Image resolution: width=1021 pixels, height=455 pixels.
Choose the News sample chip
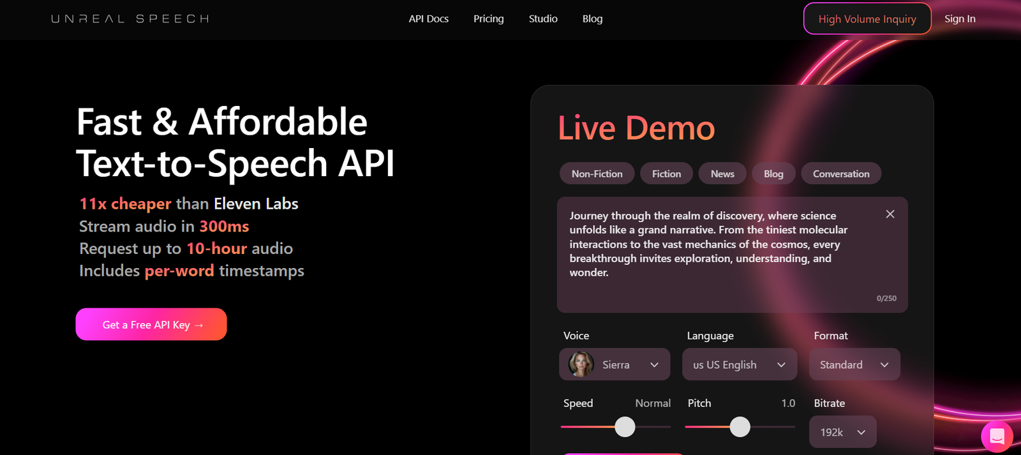click(x=722, y=174)
